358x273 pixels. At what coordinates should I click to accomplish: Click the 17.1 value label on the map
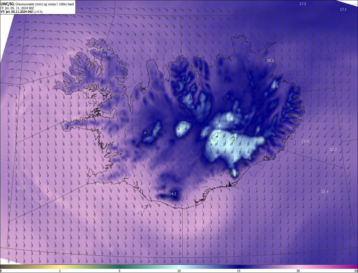coord(343,9)
